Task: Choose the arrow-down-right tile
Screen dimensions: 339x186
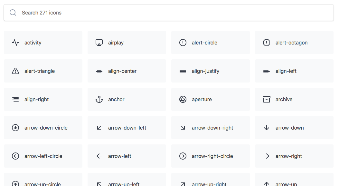Action: click(210, 128)
